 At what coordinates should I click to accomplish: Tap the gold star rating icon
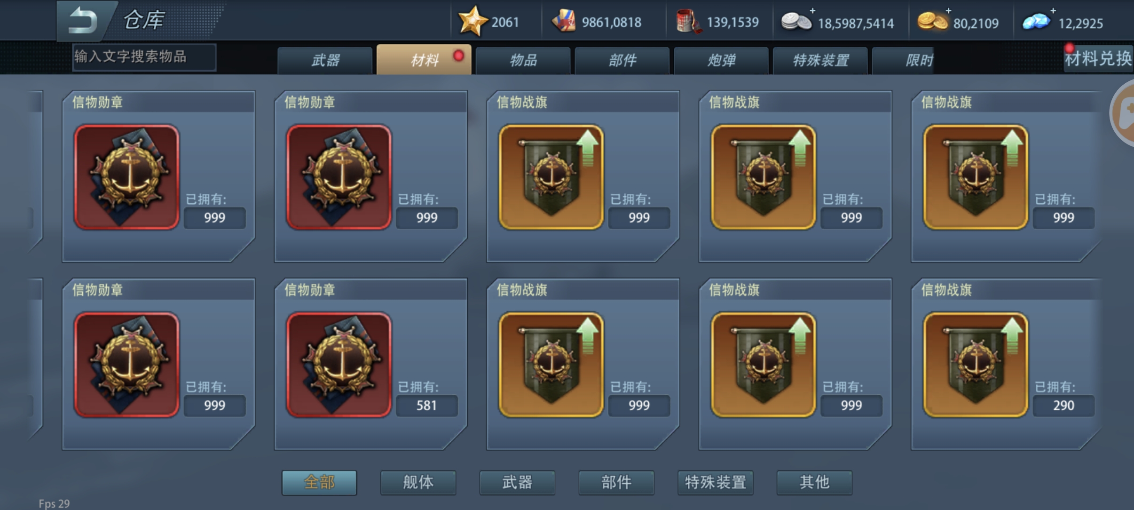(x=472, y=21)
